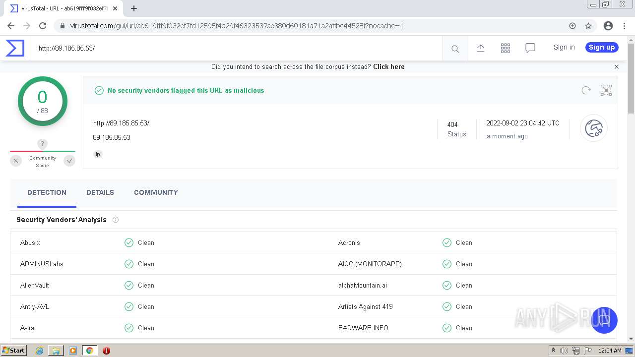Open the media player taskbar icon
This screenshot has width=635, height=357.
point(73,351)
